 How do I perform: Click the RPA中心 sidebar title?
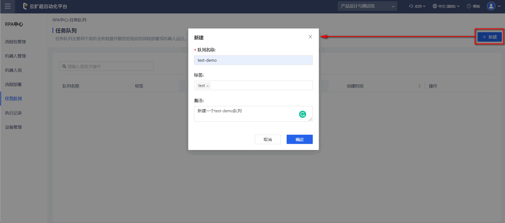pyautogui.click(x=14, y=24)
